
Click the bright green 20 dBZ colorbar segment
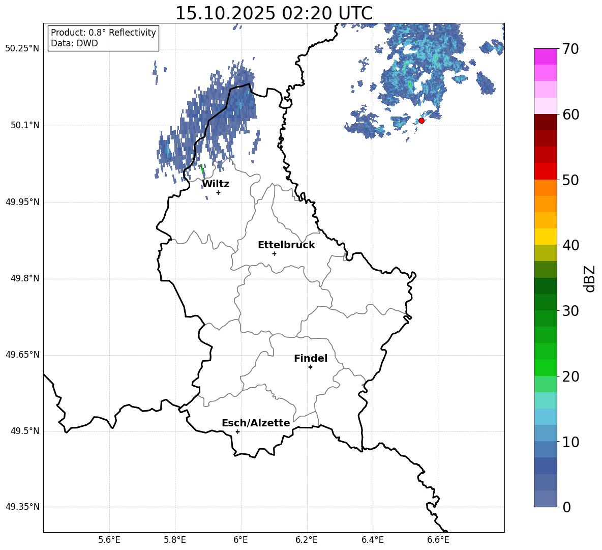point(546,368)
